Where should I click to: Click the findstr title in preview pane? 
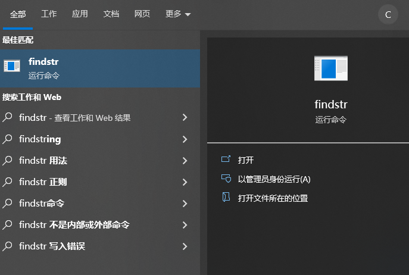click(331, 104)
